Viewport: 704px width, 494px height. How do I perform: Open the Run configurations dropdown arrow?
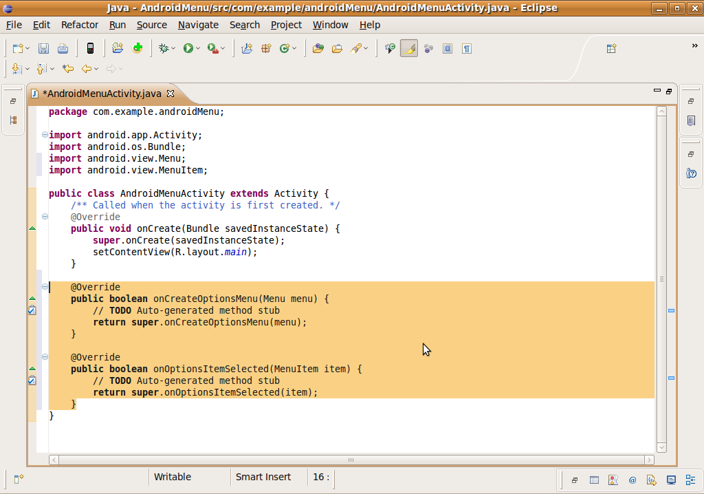pos(197,49)
